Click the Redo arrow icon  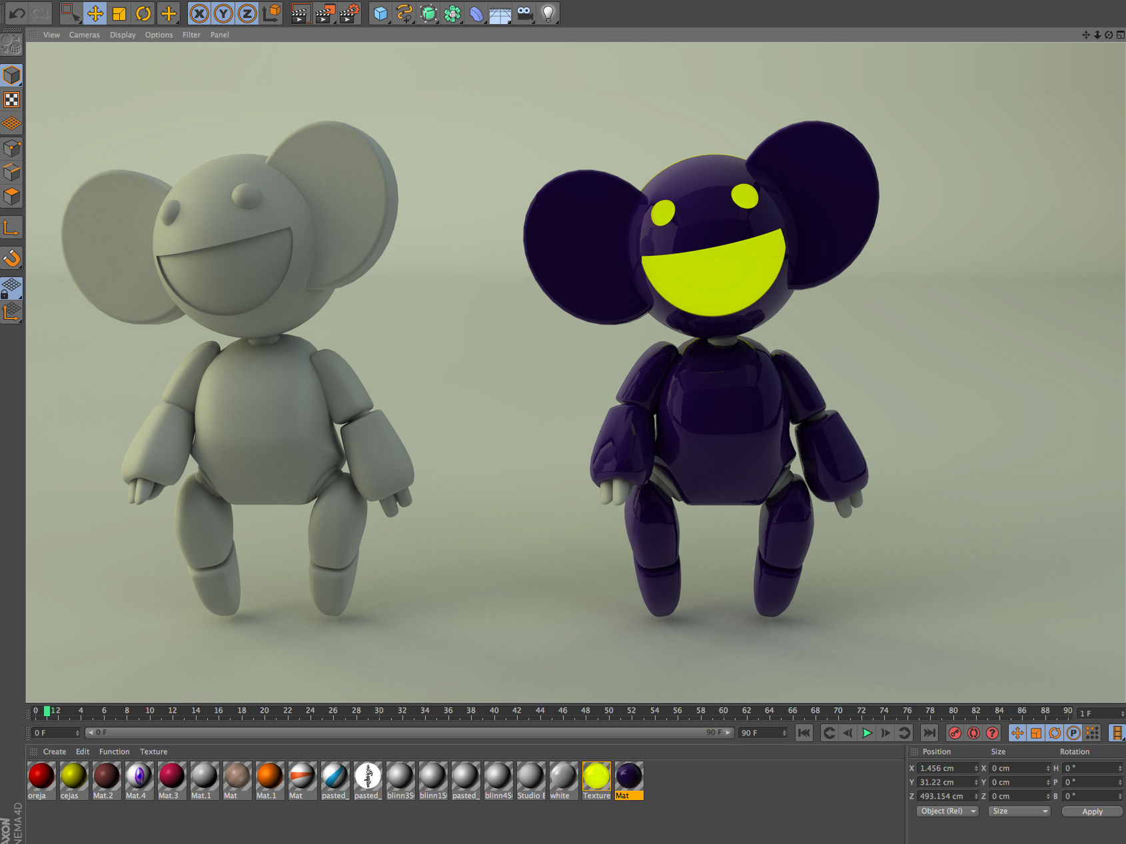(41, 13)
